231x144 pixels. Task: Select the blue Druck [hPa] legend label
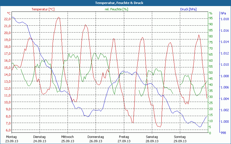[x=188, y=9]
